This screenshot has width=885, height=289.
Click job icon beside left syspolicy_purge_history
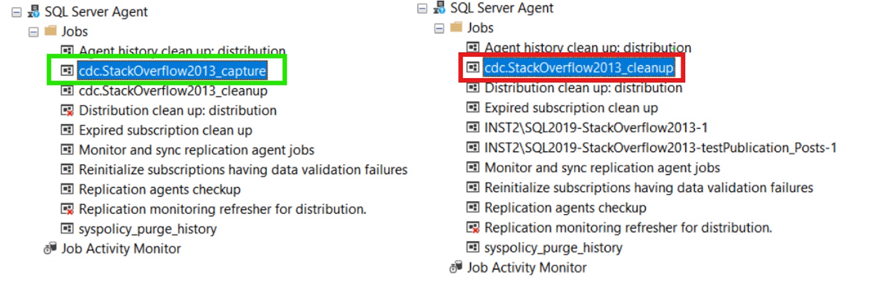pos(67,228)
